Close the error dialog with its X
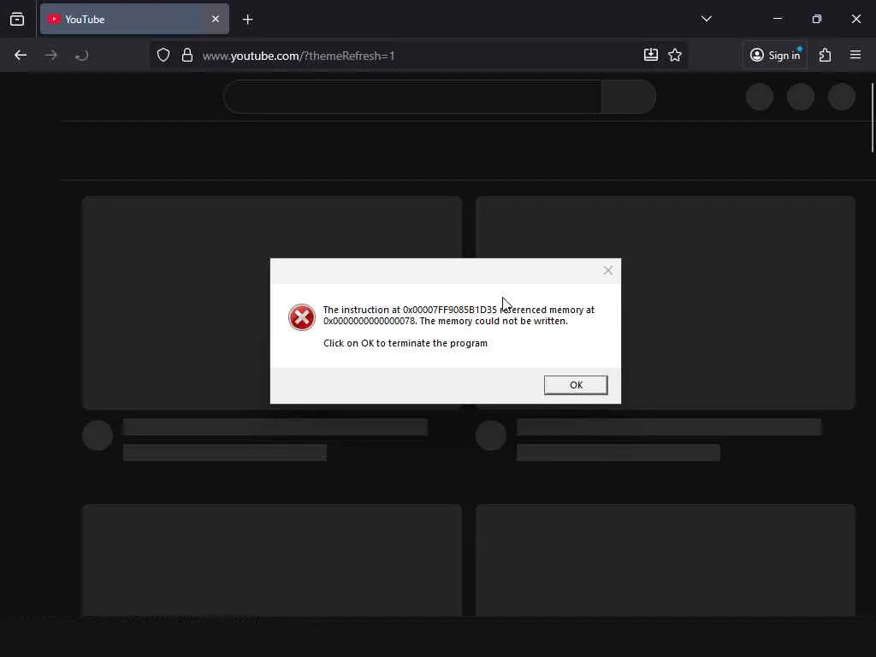 tap(608, 270)
